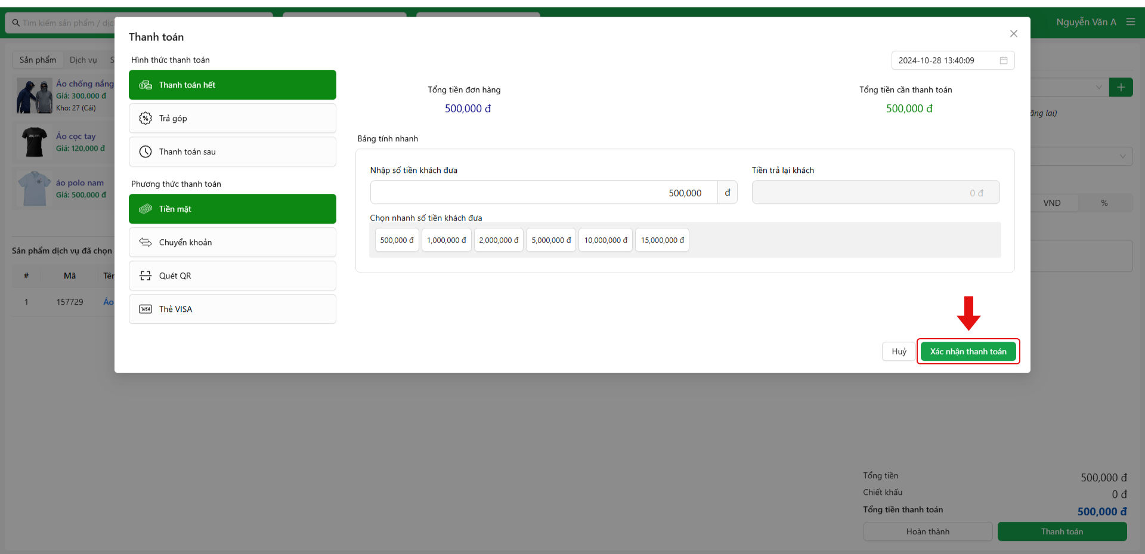Click the search magnifier icon
Screen dimensions: 1145x554
pos(16,23)
